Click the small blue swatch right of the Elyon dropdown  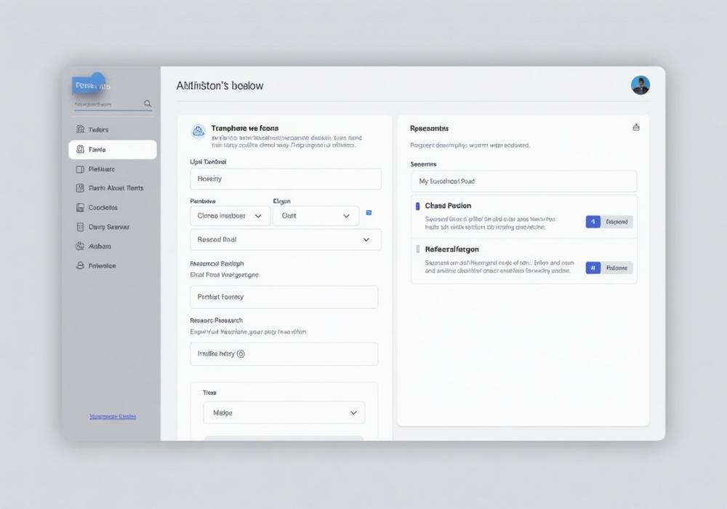click(369, 211)
